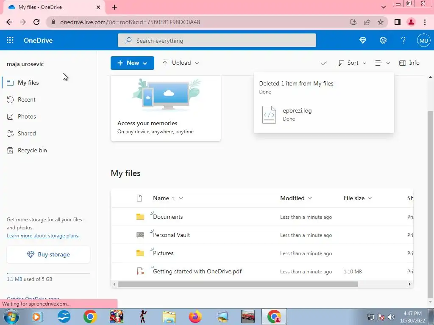Open Personal Vault

pyautogui.click(x=171, y=235)
